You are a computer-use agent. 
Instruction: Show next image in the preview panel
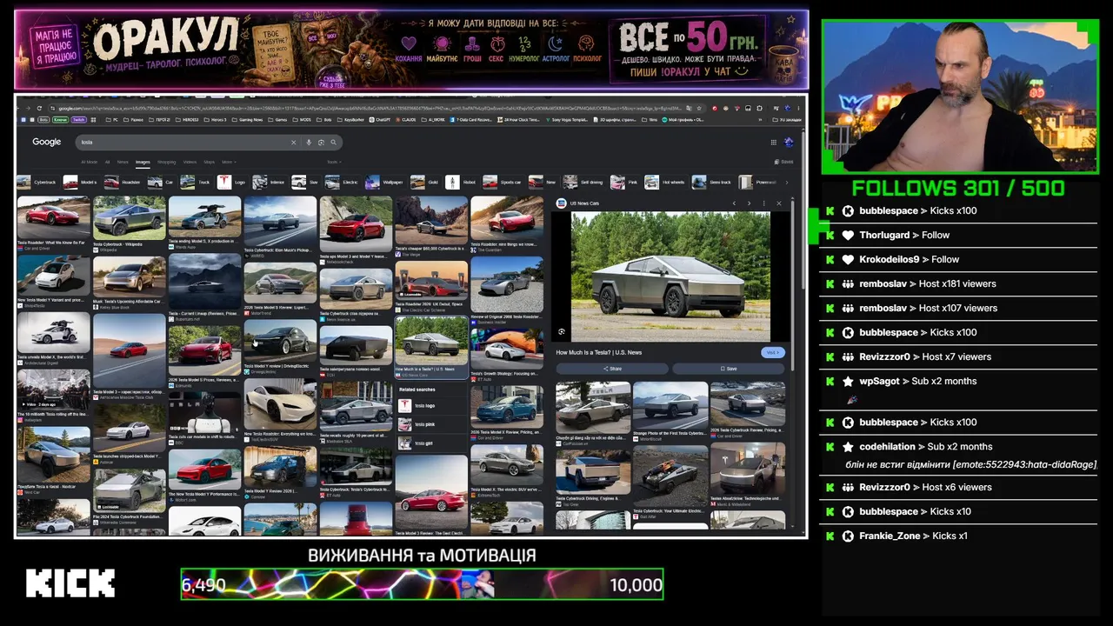pyautogui.click(x=749, y=203)
